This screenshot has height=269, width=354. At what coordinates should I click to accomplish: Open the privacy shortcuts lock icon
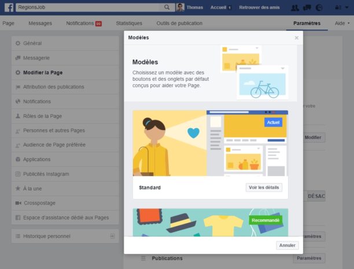[338, 8]
